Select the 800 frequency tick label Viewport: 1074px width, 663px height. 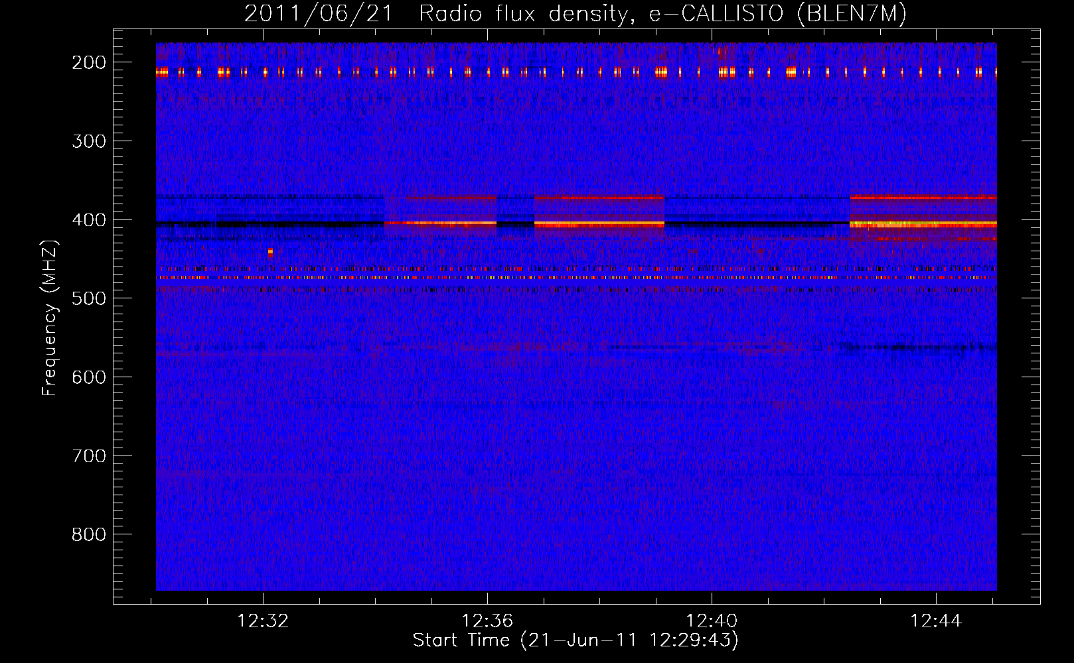click(89, 534)
